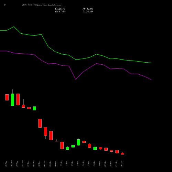Viewport: 172px width, 172px height.
Task: Click the red candle for 24 Dec
Action: [117, 152]
